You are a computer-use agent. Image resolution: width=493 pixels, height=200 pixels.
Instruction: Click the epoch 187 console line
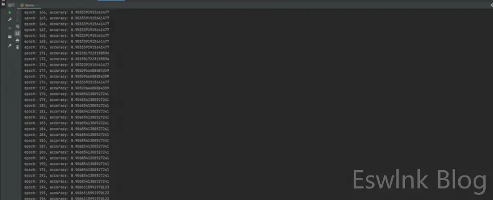(x=66, y=146)
